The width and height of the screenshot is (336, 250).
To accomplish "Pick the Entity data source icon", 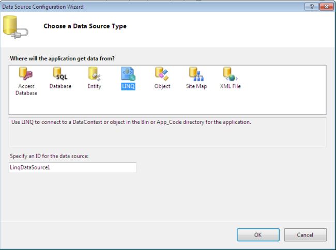I will tap(94, 74).
